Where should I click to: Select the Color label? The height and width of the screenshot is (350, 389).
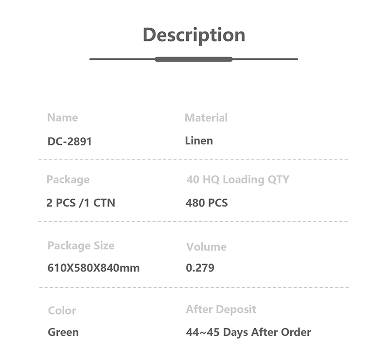pos(62,311)
